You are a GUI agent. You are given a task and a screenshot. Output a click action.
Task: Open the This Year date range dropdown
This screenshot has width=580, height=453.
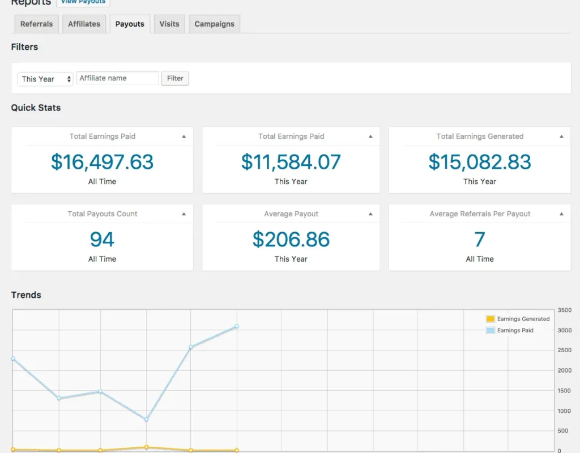click(45, 79)
